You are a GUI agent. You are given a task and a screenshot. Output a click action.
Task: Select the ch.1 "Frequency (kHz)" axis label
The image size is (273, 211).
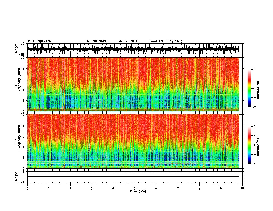coord(19,80)
